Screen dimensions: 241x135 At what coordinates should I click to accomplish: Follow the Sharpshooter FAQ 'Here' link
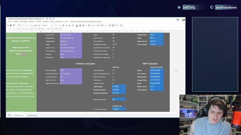[x=23, y=54]
